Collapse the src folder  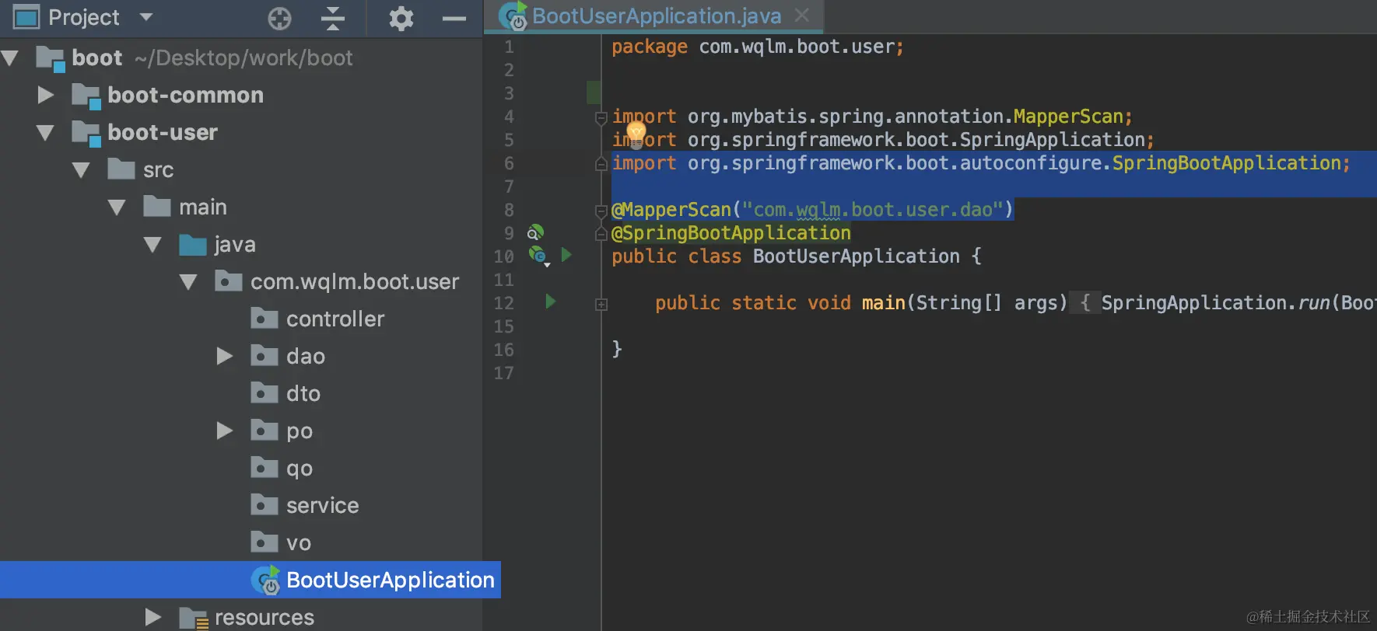coord(81,170)
